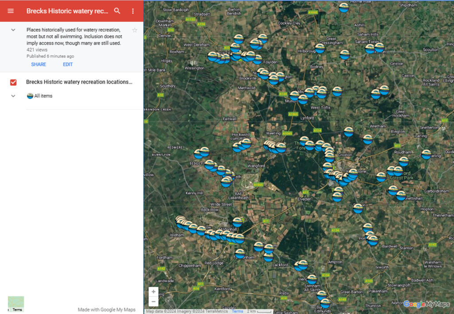This screenshot has width=454, height=314.
Task: Collapse the map description chevron
Action: pos(13,30)
